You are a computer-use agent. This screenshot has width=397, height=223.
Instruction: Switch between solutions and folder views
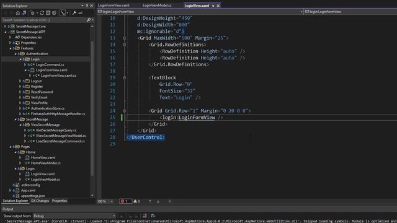pos(24,13)
